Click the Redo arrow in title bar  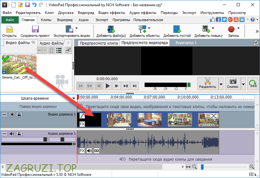(x=41, y=5)
